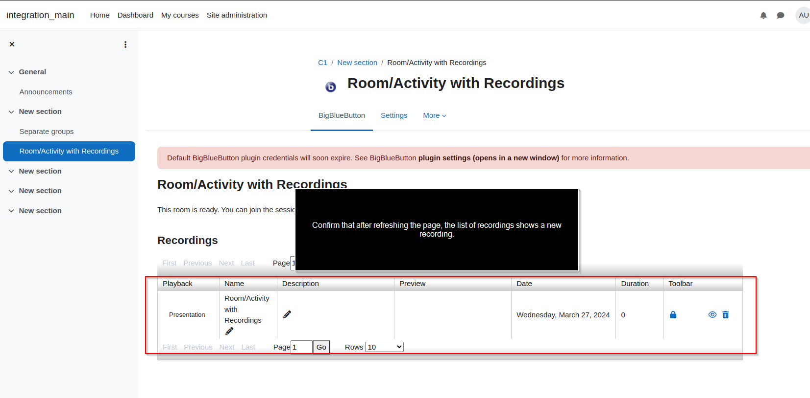This screenshot has width=810, height=398.
Task: Collapse New section containing Separate groups
Action: coord(11,111)
